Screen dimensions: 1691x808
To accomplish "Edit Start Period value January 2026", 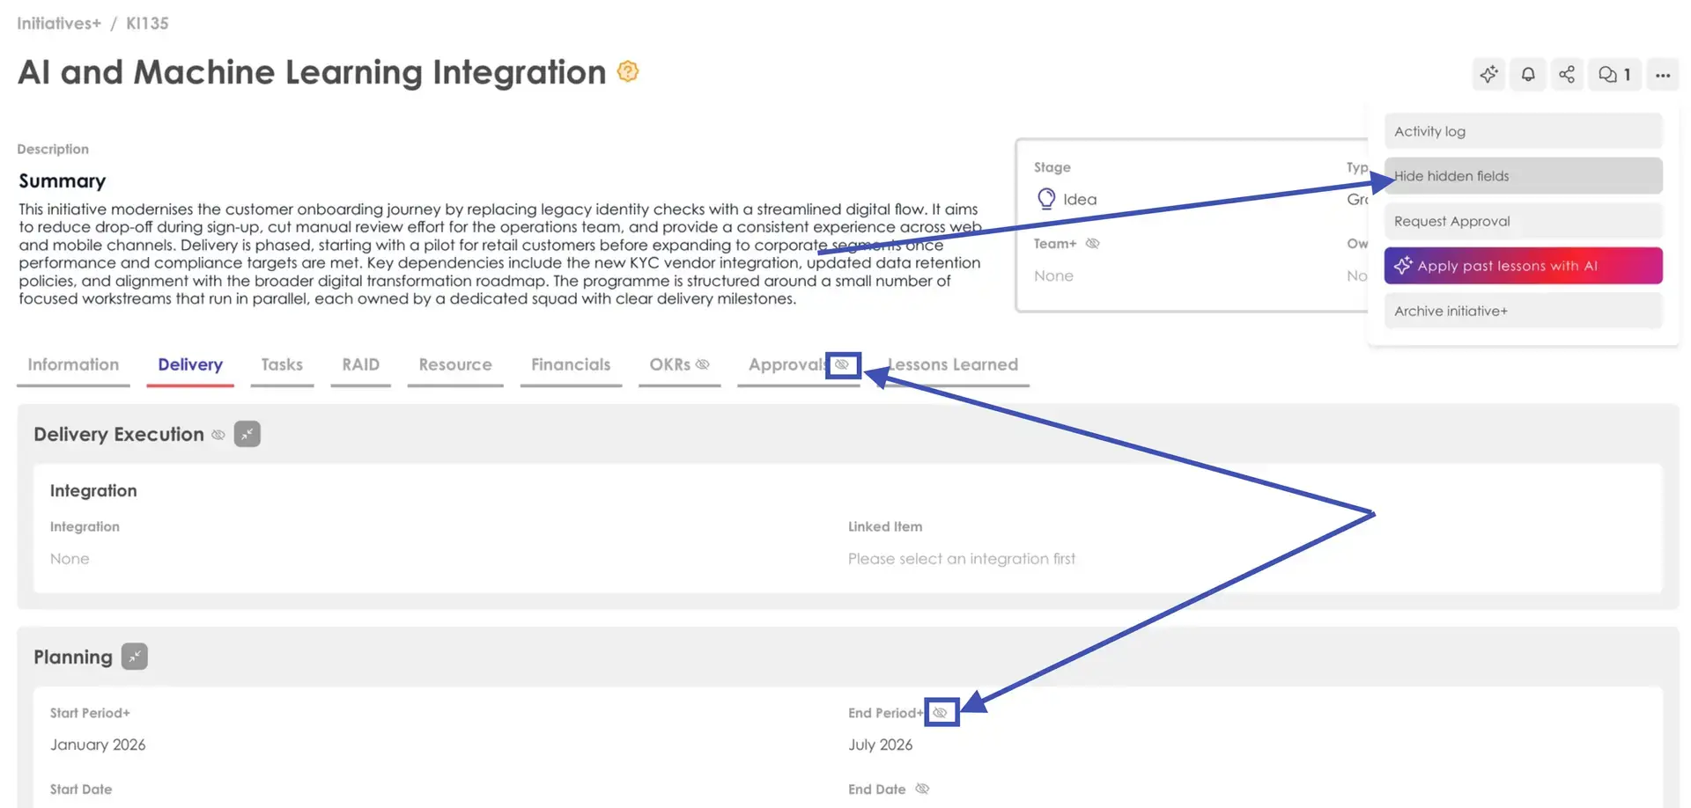I will (x=98, y=745).
